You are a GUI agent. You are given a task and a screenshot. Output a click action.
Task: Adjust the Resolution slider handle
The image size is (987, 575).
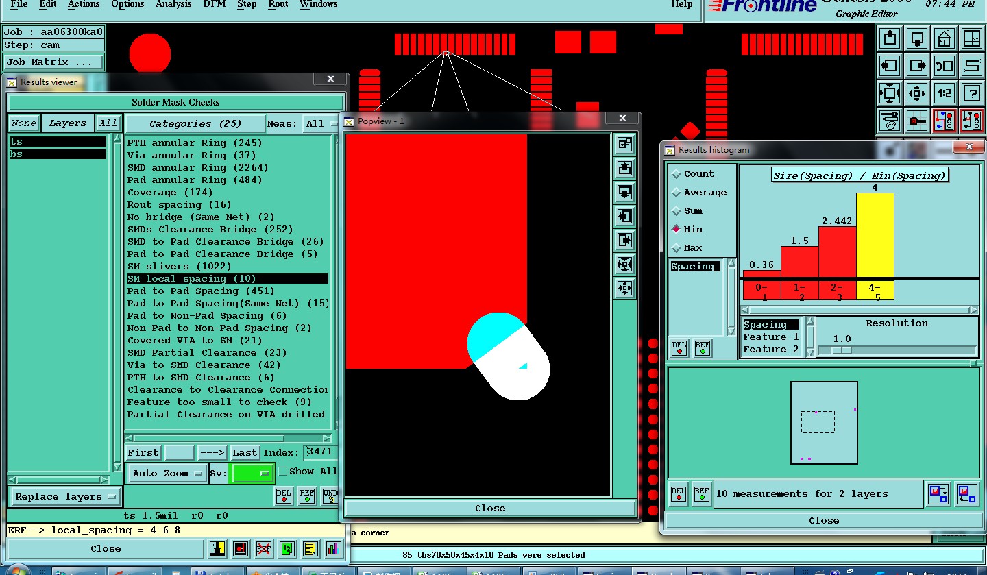[841, 350]
